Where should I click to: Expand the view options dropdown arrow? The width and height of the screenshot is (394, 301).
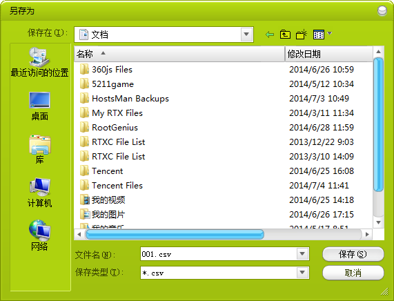(329, 33)
